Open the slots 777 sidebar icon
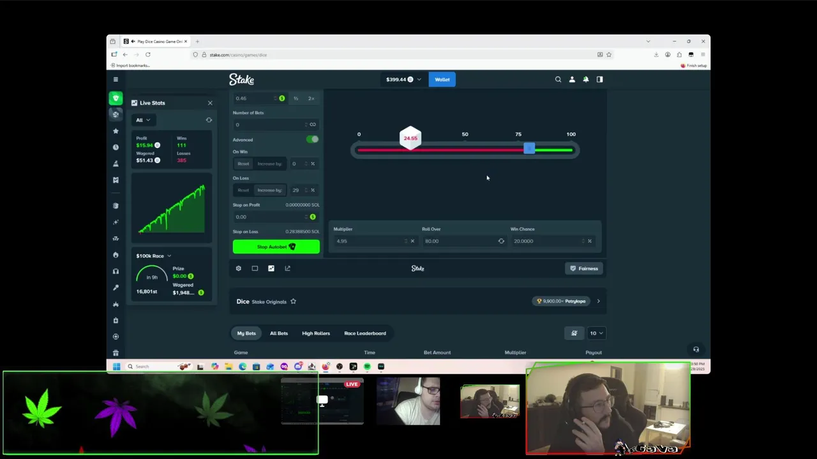This screenshot has height=459, width=817. tap(116, 238)
